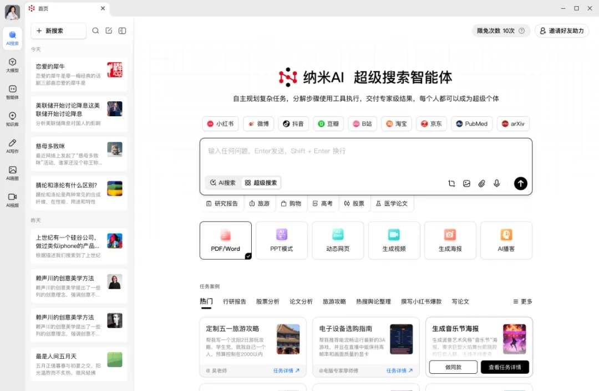This screenshot has width=599, height=391.
Task: Open 智能体 in the sidebar
Action: [12, 92]
